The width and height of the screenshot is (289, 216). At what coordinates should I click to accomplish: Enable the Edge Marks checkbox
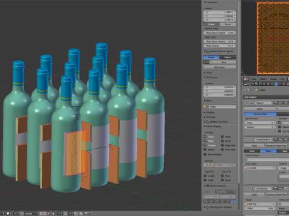pos(222,145)
